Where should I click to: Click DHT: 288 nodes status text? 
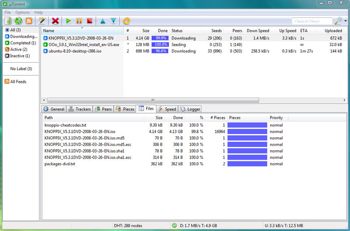[x=128, y=226]
